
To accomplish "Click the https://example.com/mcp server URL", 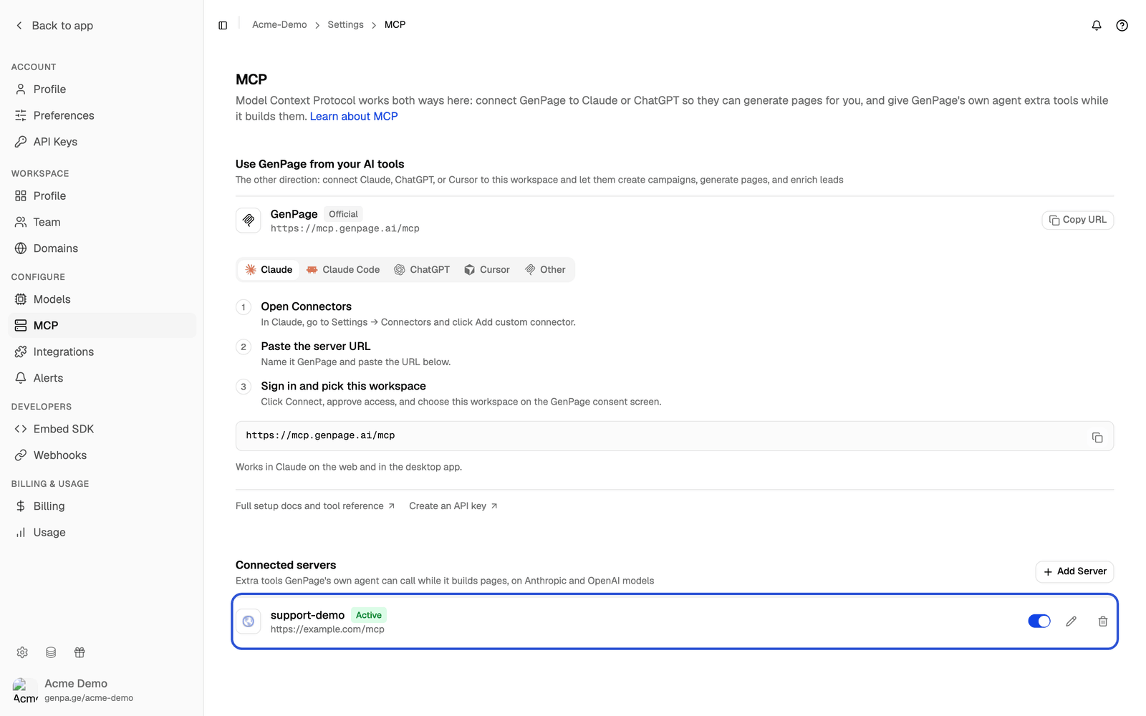I will pos(327,629).
